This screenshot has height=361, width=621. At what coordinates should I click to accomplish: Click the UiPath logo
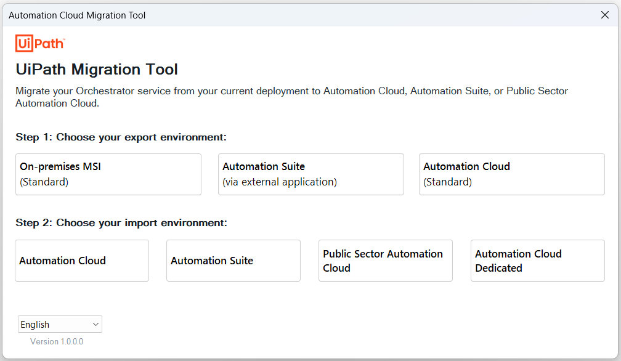40,44
